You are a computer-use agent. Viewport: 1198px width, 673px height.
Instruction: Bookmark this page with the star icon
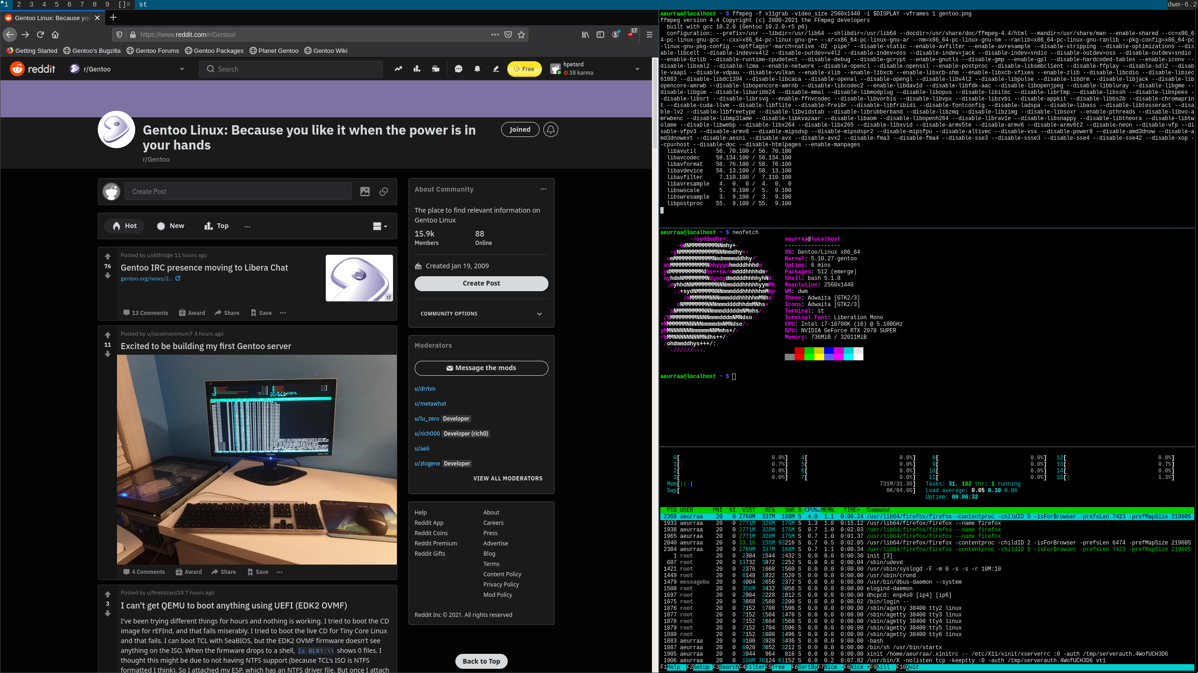[521, 34]
